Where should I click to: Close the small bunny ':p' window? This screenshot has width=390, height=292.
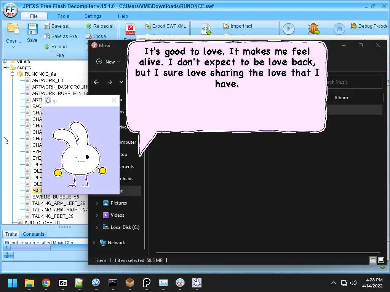[x=114, y=100]
